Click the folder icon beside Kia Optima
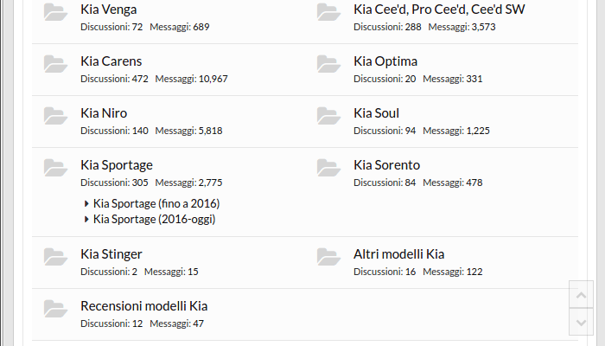 [328, 64]
